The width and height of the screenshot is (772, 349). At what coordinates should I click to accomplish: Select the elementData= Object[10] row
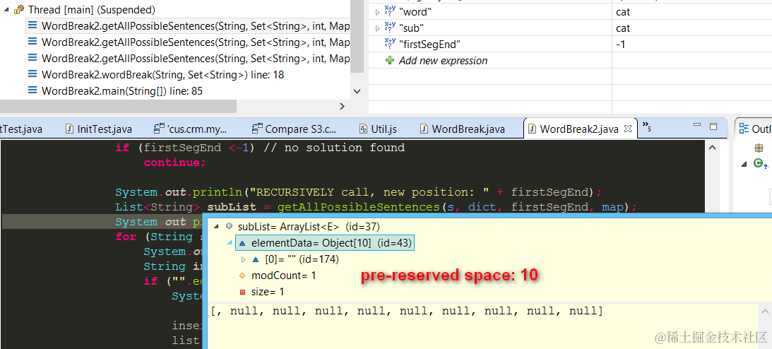(x=326, y=243)
